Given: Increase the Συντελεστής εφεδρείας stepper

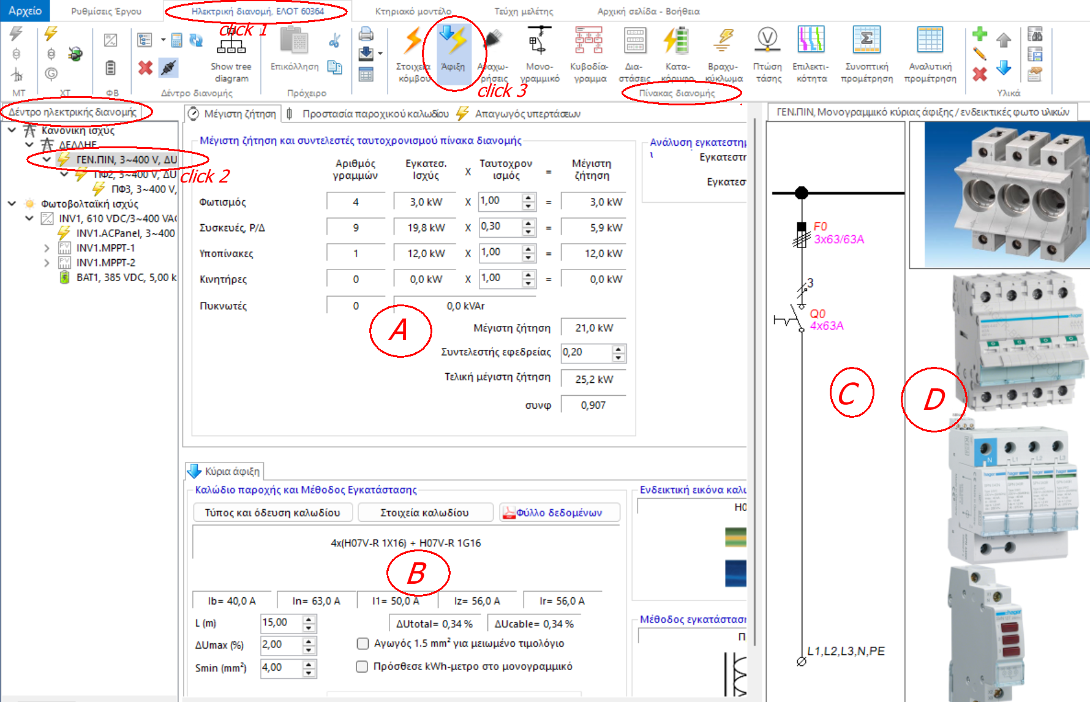Looking at the screenshot, I should 618,349.
